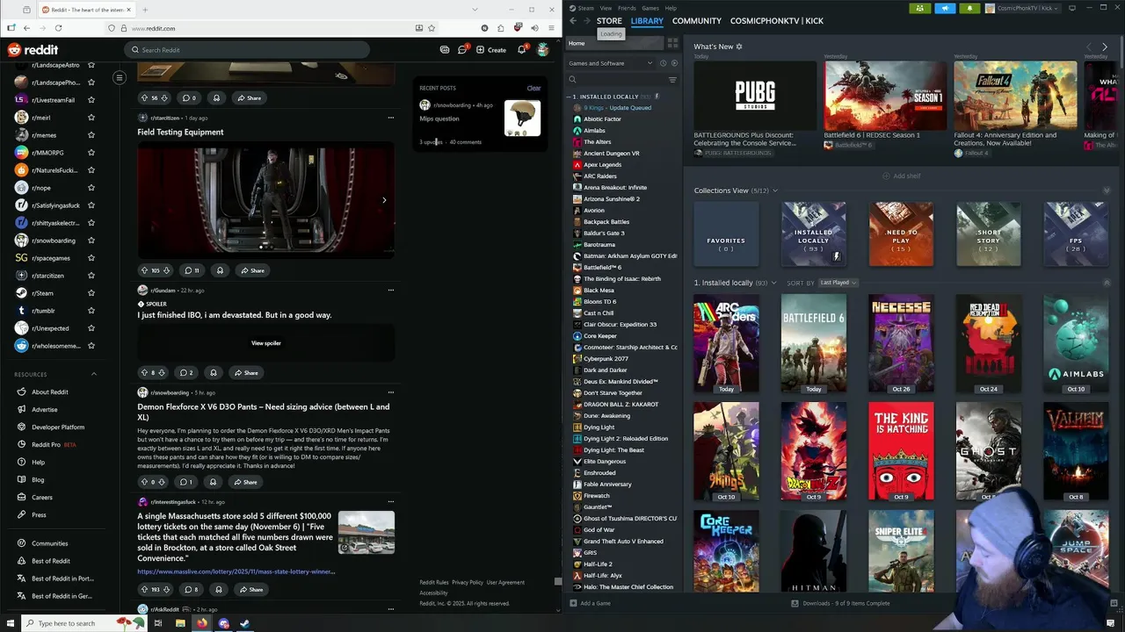
Task: Downvote the Field Testing Equipment post (105)
Action: point(164,270)
